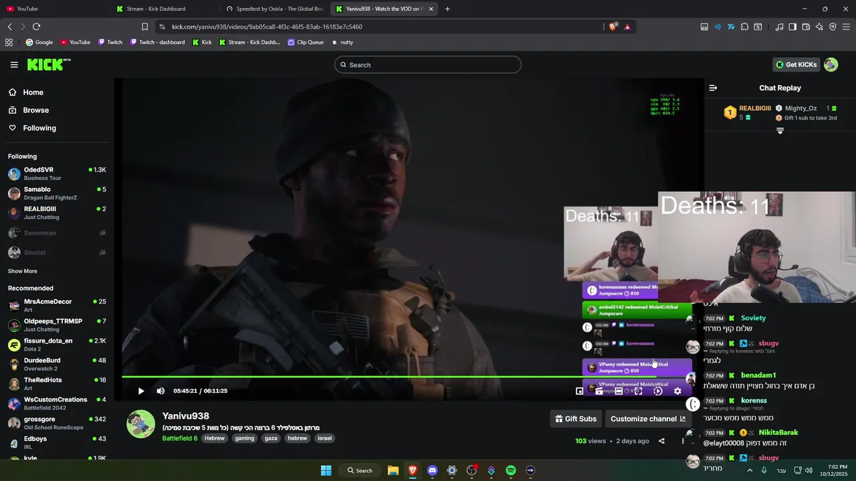Open Leo AI sparkle icon
The width and height of the screenshot is (856, 481).
(x=819, y=27)
